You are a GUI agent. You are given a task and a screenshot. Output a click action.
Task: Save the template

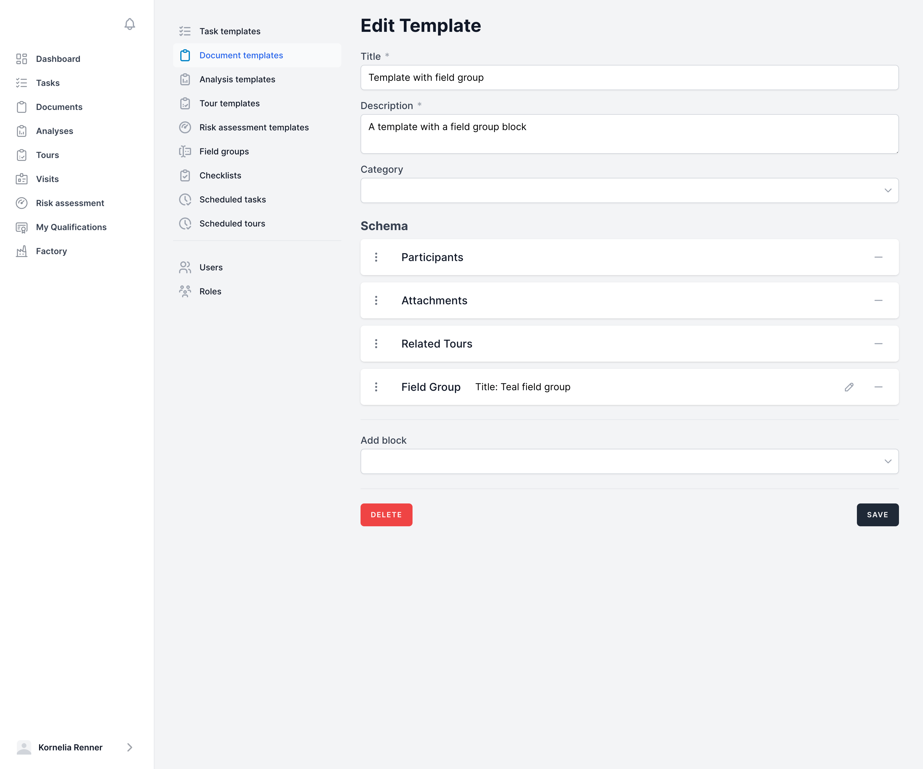pyautogui.click(x=877, y=515)
